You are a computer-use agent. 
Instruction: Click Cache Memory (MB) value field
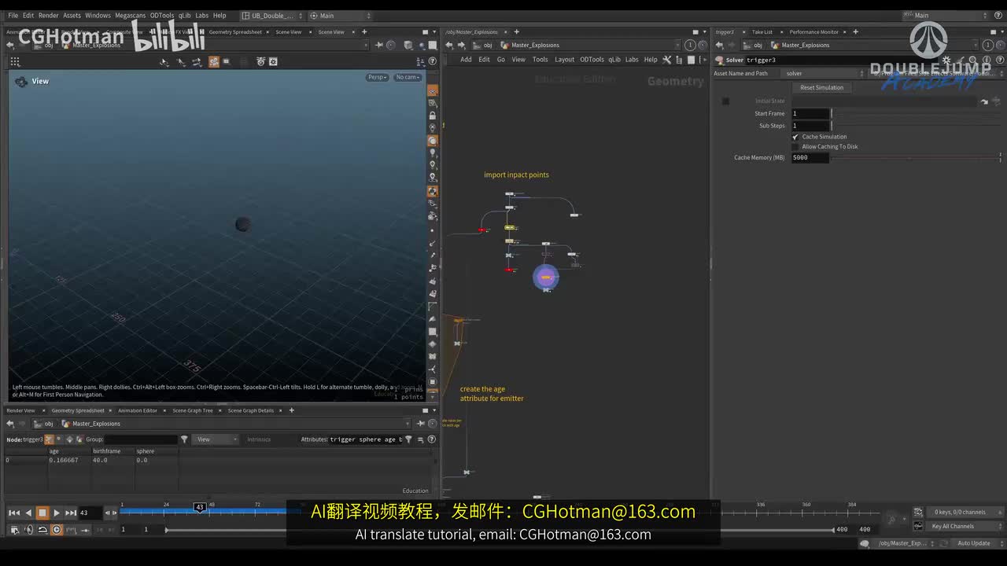click(x=810, y=158)
